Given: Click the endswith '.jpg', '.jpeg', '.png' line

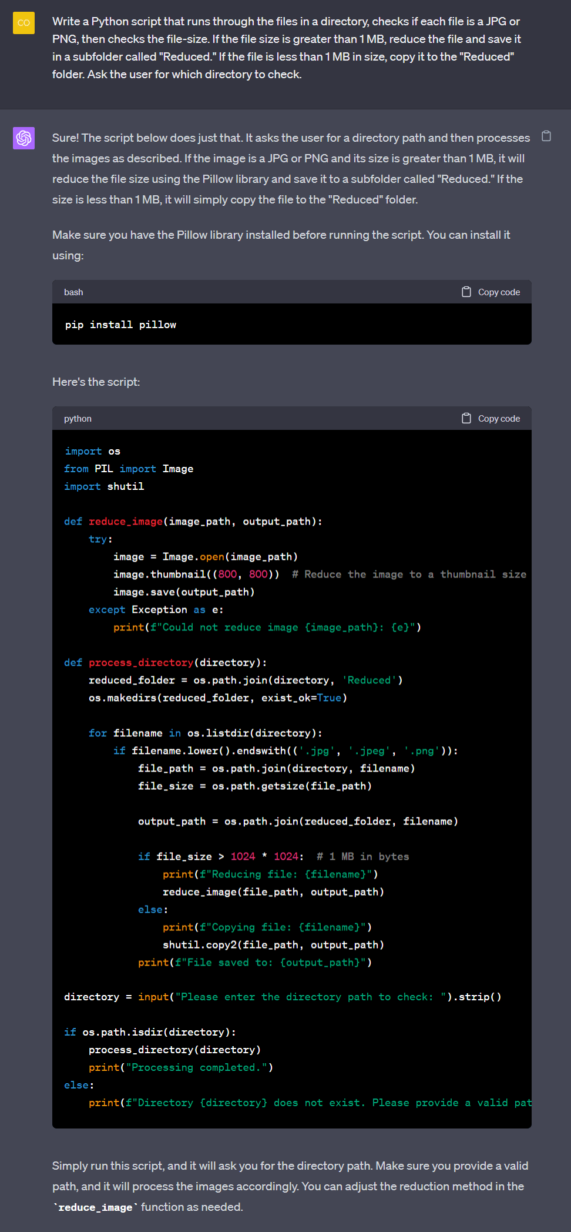Looking at the screenshot, I should [286, 751].
